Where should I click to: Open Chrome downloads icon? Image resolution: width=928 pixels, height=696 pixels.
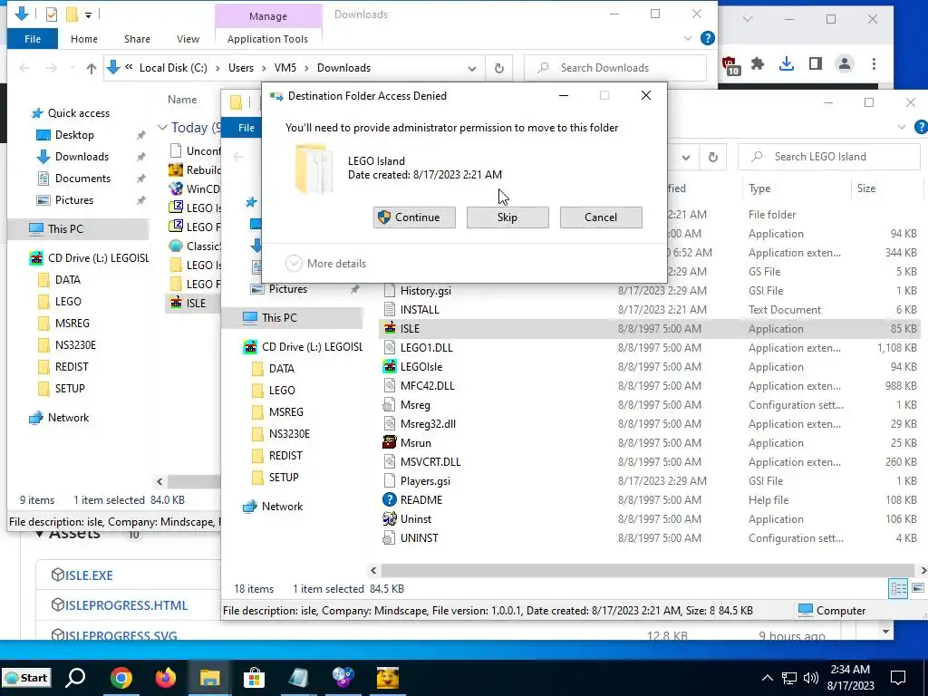pyautogui.click(x=786, y=64)
